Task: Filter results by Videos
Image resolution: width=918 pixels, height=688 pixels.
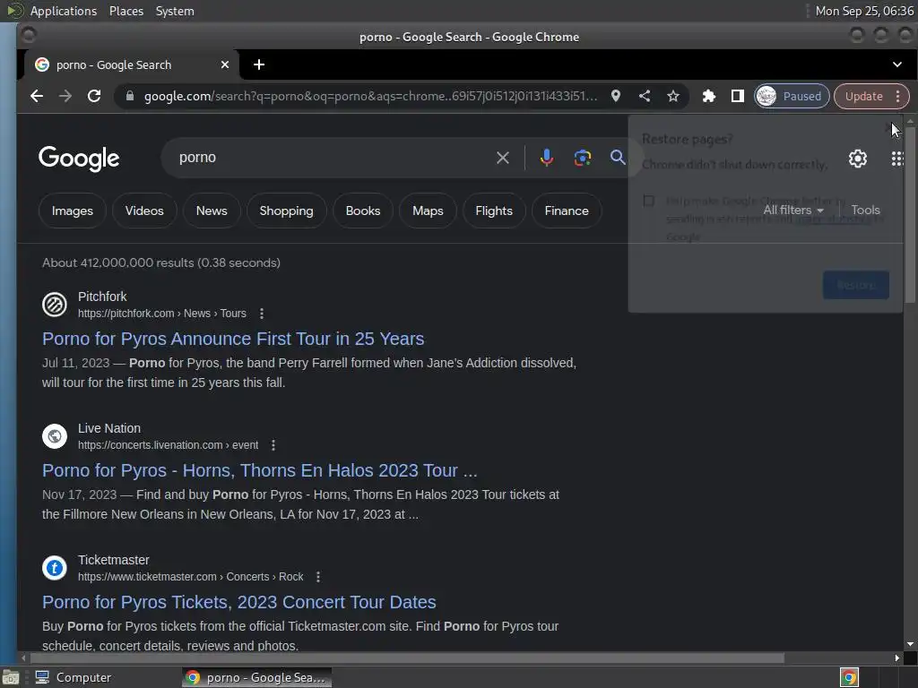Action: [x=144, y=211]
